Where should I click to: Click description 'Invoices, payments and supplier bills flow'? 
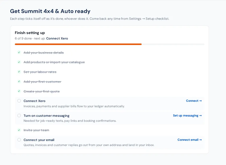point(74,106)
